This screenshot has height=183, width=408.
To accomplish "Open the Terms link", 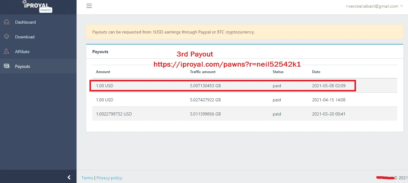I will [87, 178].
